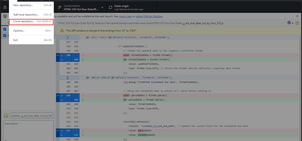302x141 pixels.
Task: Dismiss the update notification banner
Action: click(297, 16)
